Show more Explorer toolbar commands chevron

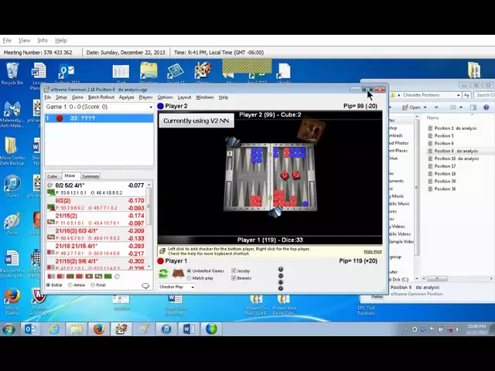(436, 107)
